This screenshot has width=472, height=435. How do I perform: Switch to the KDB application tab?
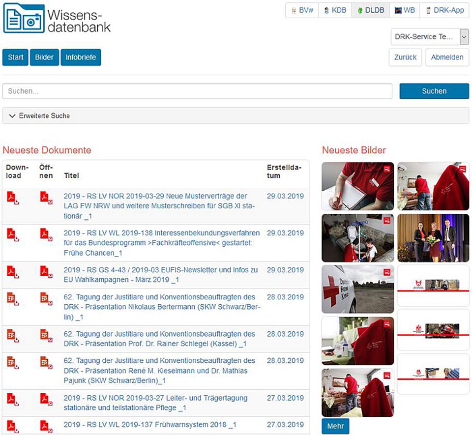pos(335,10)
